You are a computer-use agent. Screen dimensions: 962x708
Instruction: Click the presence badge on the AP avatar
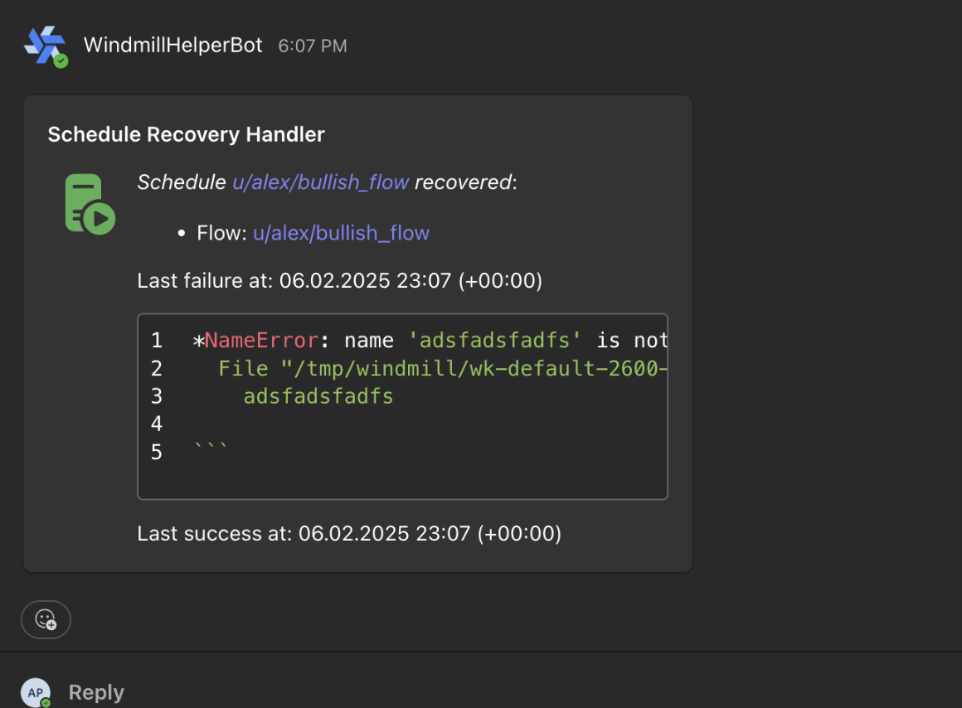(x=46, y=703)
